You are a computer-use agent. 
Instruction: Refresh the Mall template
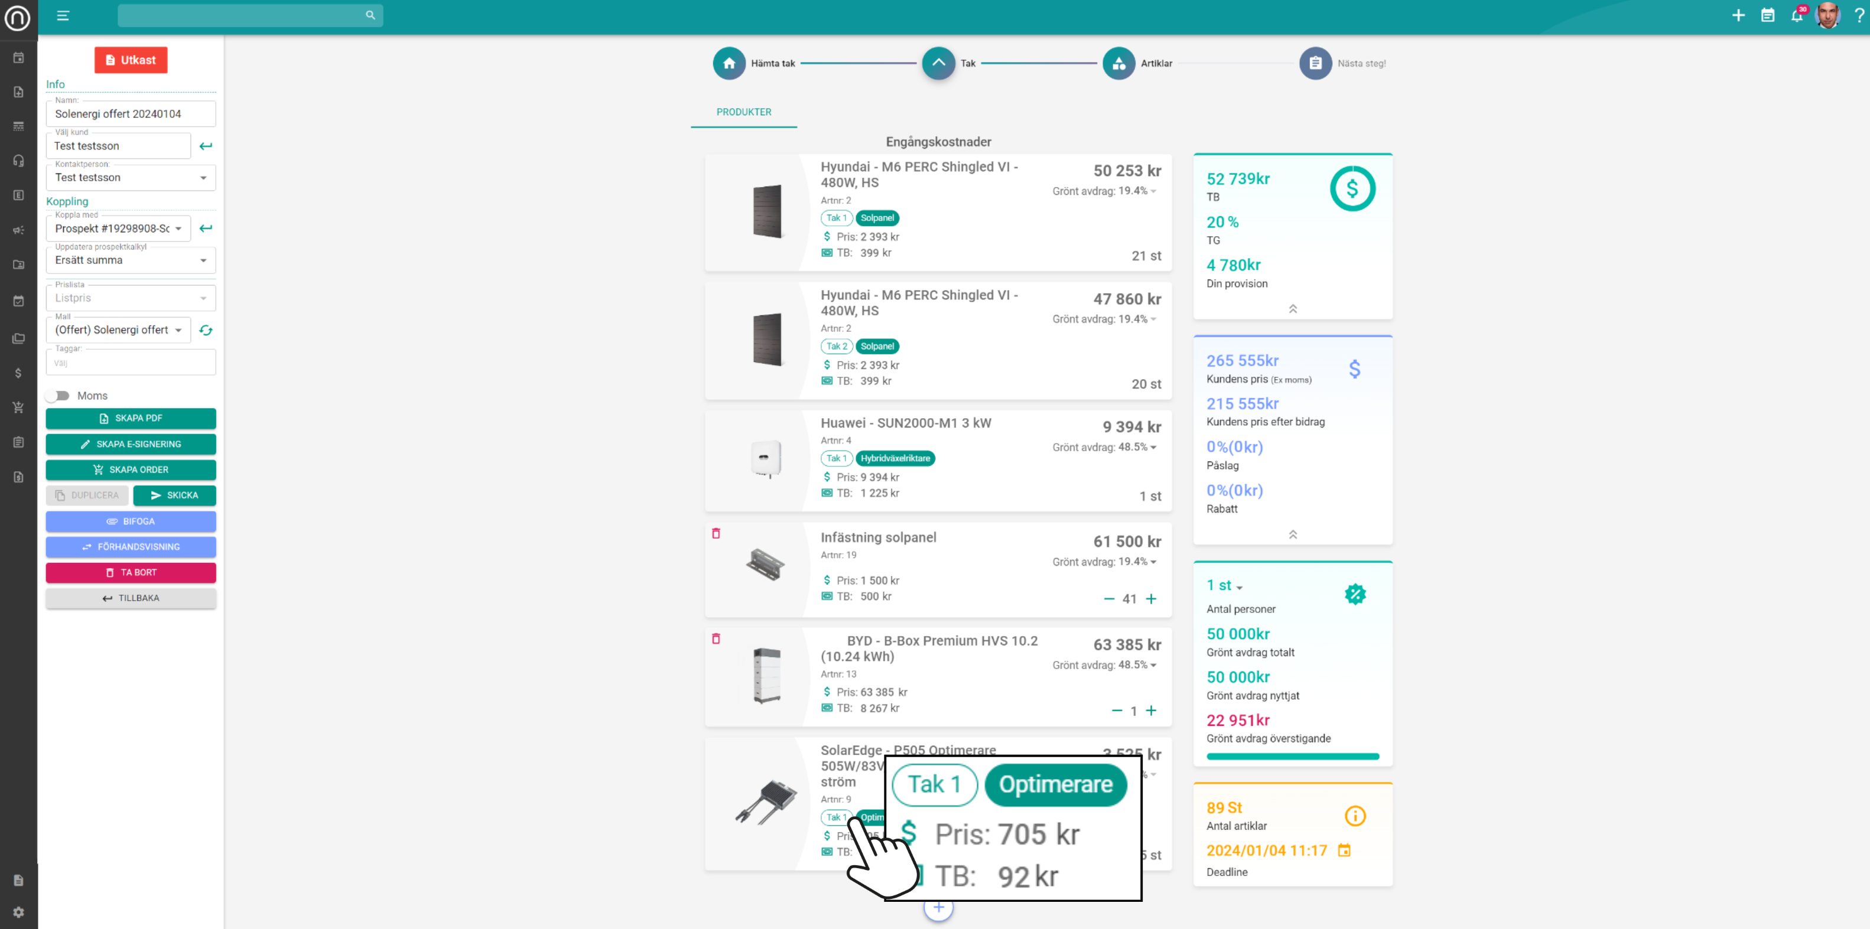(x=206, y=330)
